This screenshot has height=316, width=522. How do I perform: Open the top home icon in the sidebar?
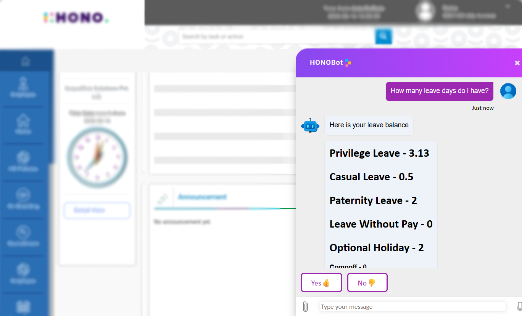coord(25,61)
